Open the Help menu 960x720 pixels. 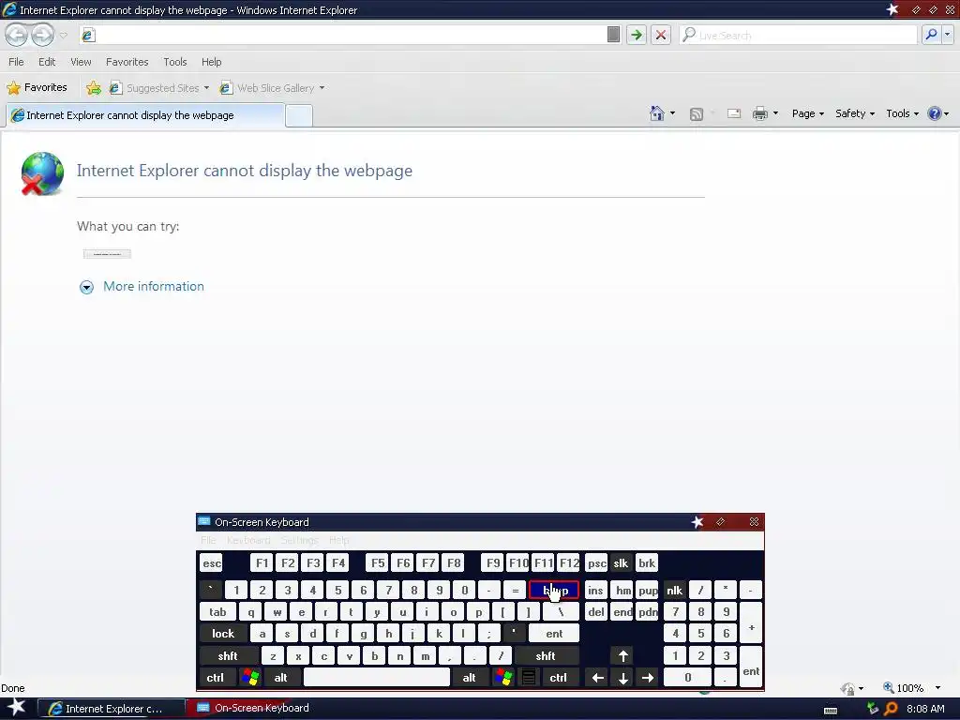pos(211,62)
